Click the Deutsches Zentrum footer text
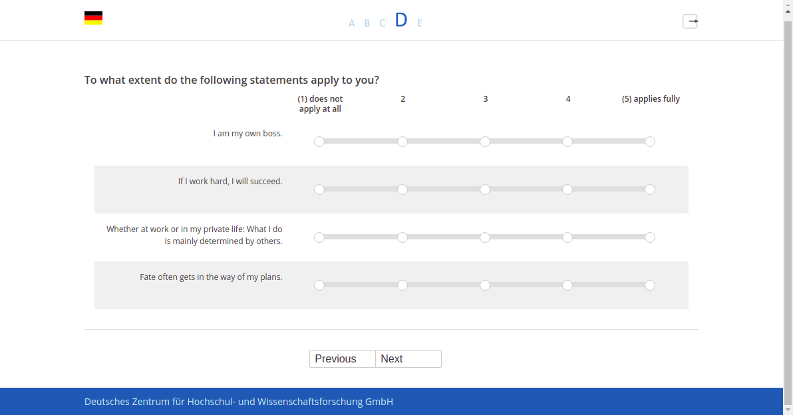 (x=239, y=402)
